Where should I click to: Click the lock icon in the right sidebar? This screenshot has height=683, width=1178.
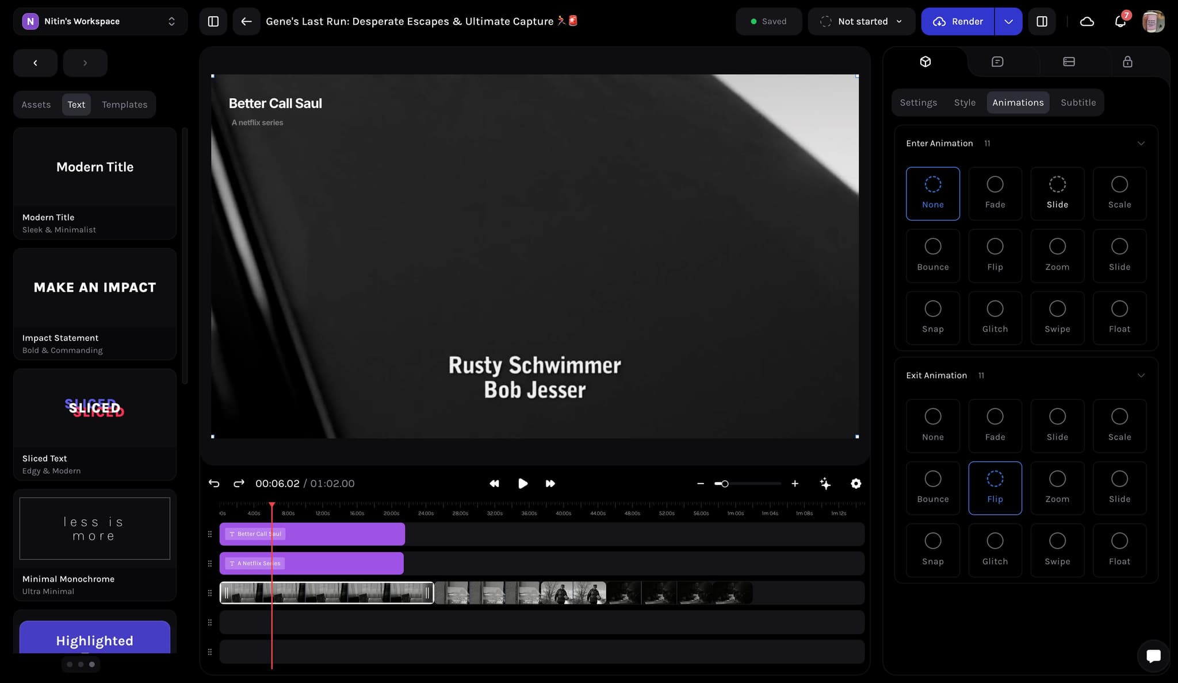tap(1127, 61)
